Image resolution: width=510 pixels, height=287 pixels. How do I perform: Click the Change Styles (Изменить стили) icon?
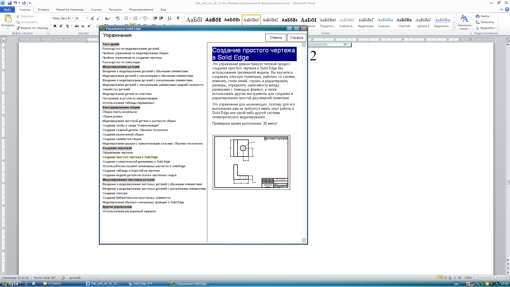pos(464,19)
